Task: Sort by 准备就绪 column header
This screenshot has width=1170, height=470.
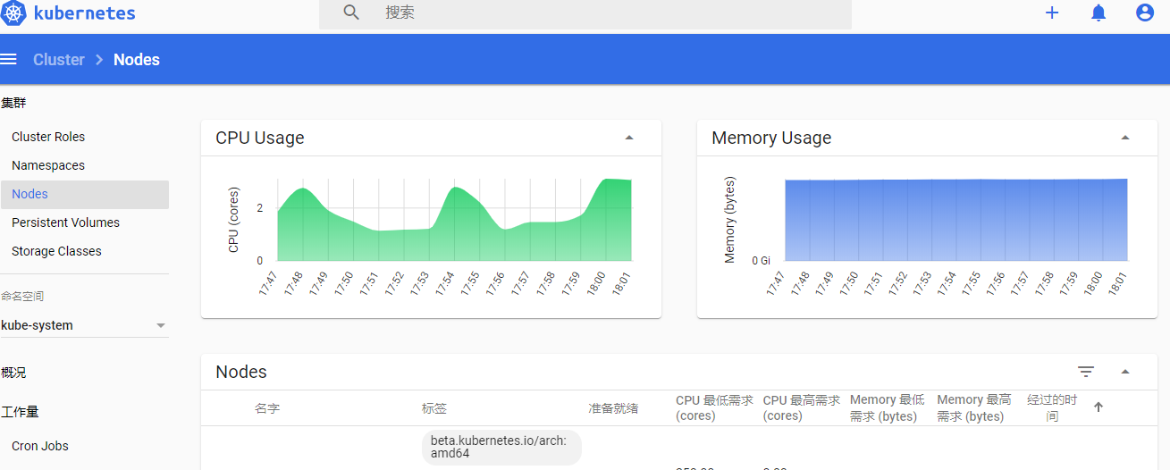Action: click(x=613, y=408)
